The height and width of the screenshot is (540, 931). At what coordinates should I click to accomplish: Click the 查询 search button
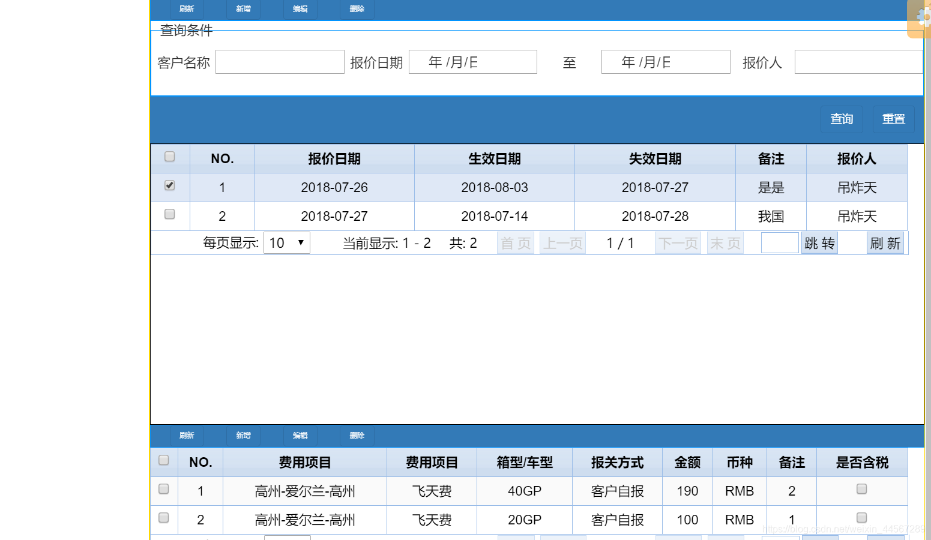tap(842, 119)
